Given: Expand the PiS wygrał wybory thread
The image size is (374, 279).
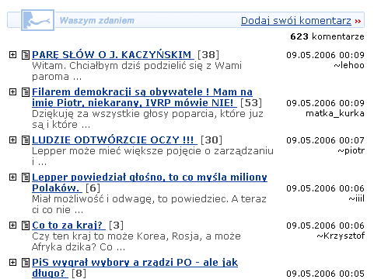Looking at the screenshot, I should [x=12, y=262].
